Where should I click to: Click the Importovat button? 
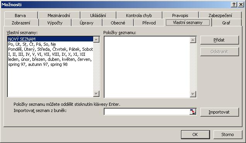[219, 112]
